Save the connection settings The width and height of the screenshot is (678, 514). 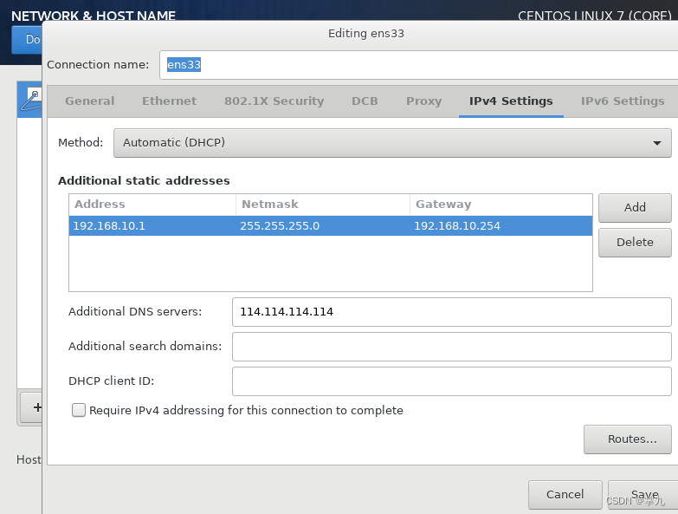[x=642, y=494]
